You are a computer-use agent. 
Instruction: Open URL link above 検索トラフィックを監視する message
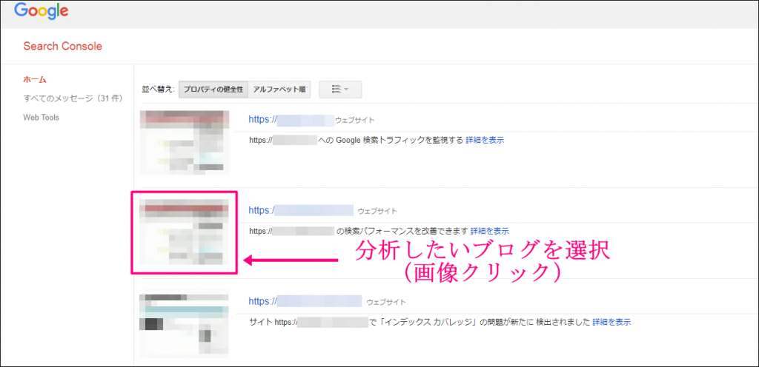pos(291,120)
